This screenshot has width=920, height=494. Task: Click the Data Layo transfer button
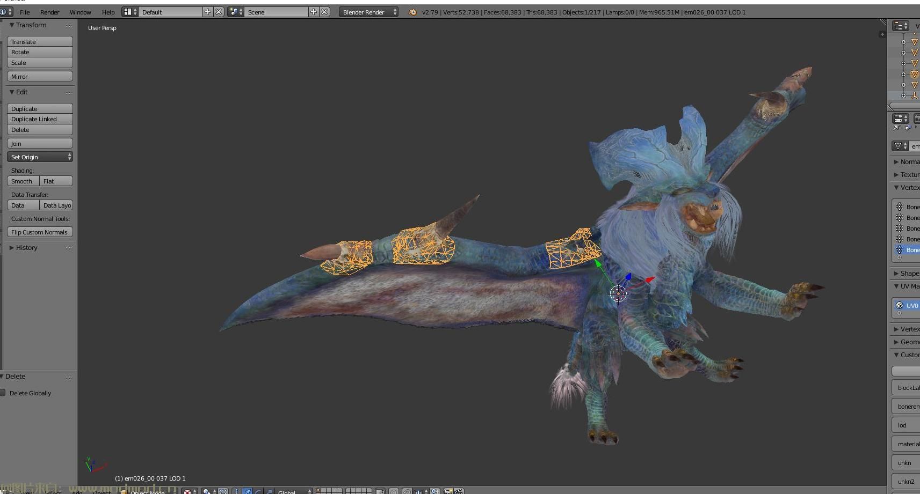click(56, 205)
